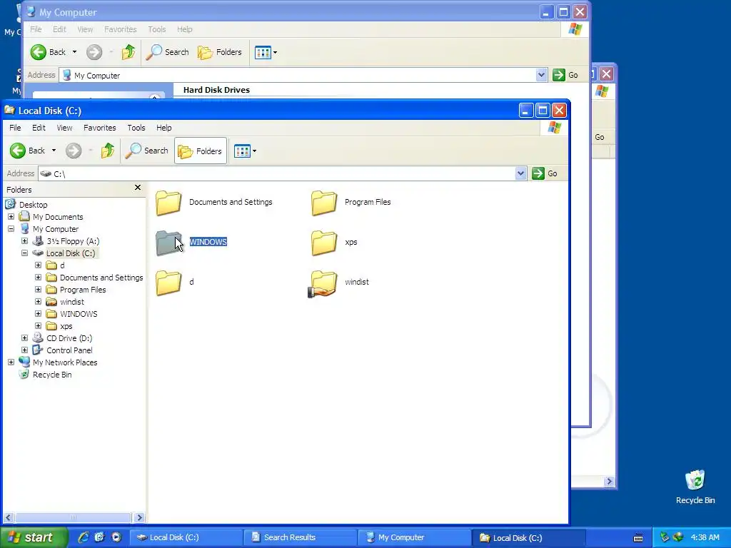Click Go button in My Computer address bar

click(565, 75)
